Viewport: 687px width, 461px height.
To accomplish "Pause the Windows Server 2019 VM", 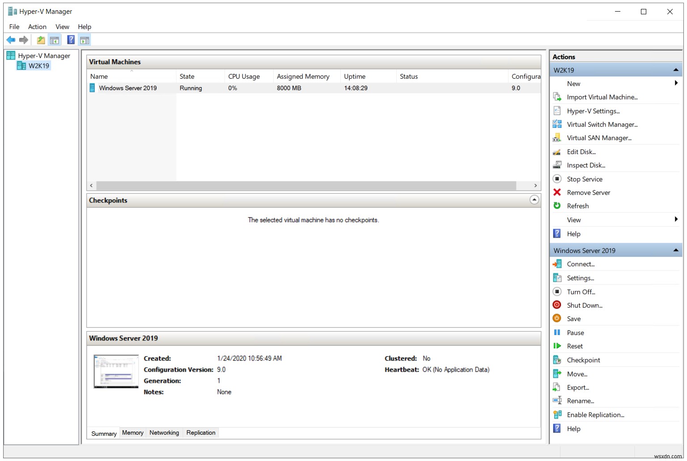I will click(575, 332).
